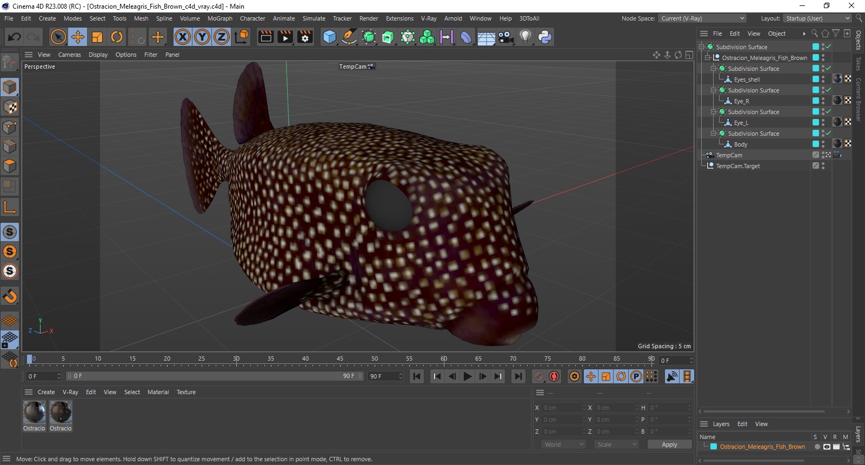The height and width of the screenshot is (465, 865).
Task: Open the Simulate menu
Action: 314,18
